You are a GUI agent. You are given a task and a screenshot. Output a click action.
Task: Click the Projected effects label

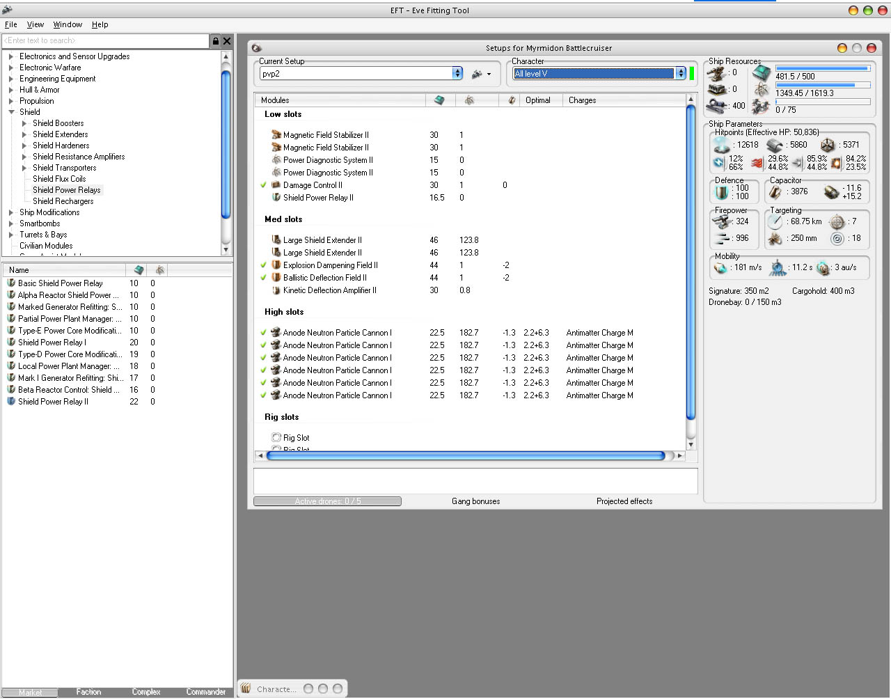pos(624,501)
